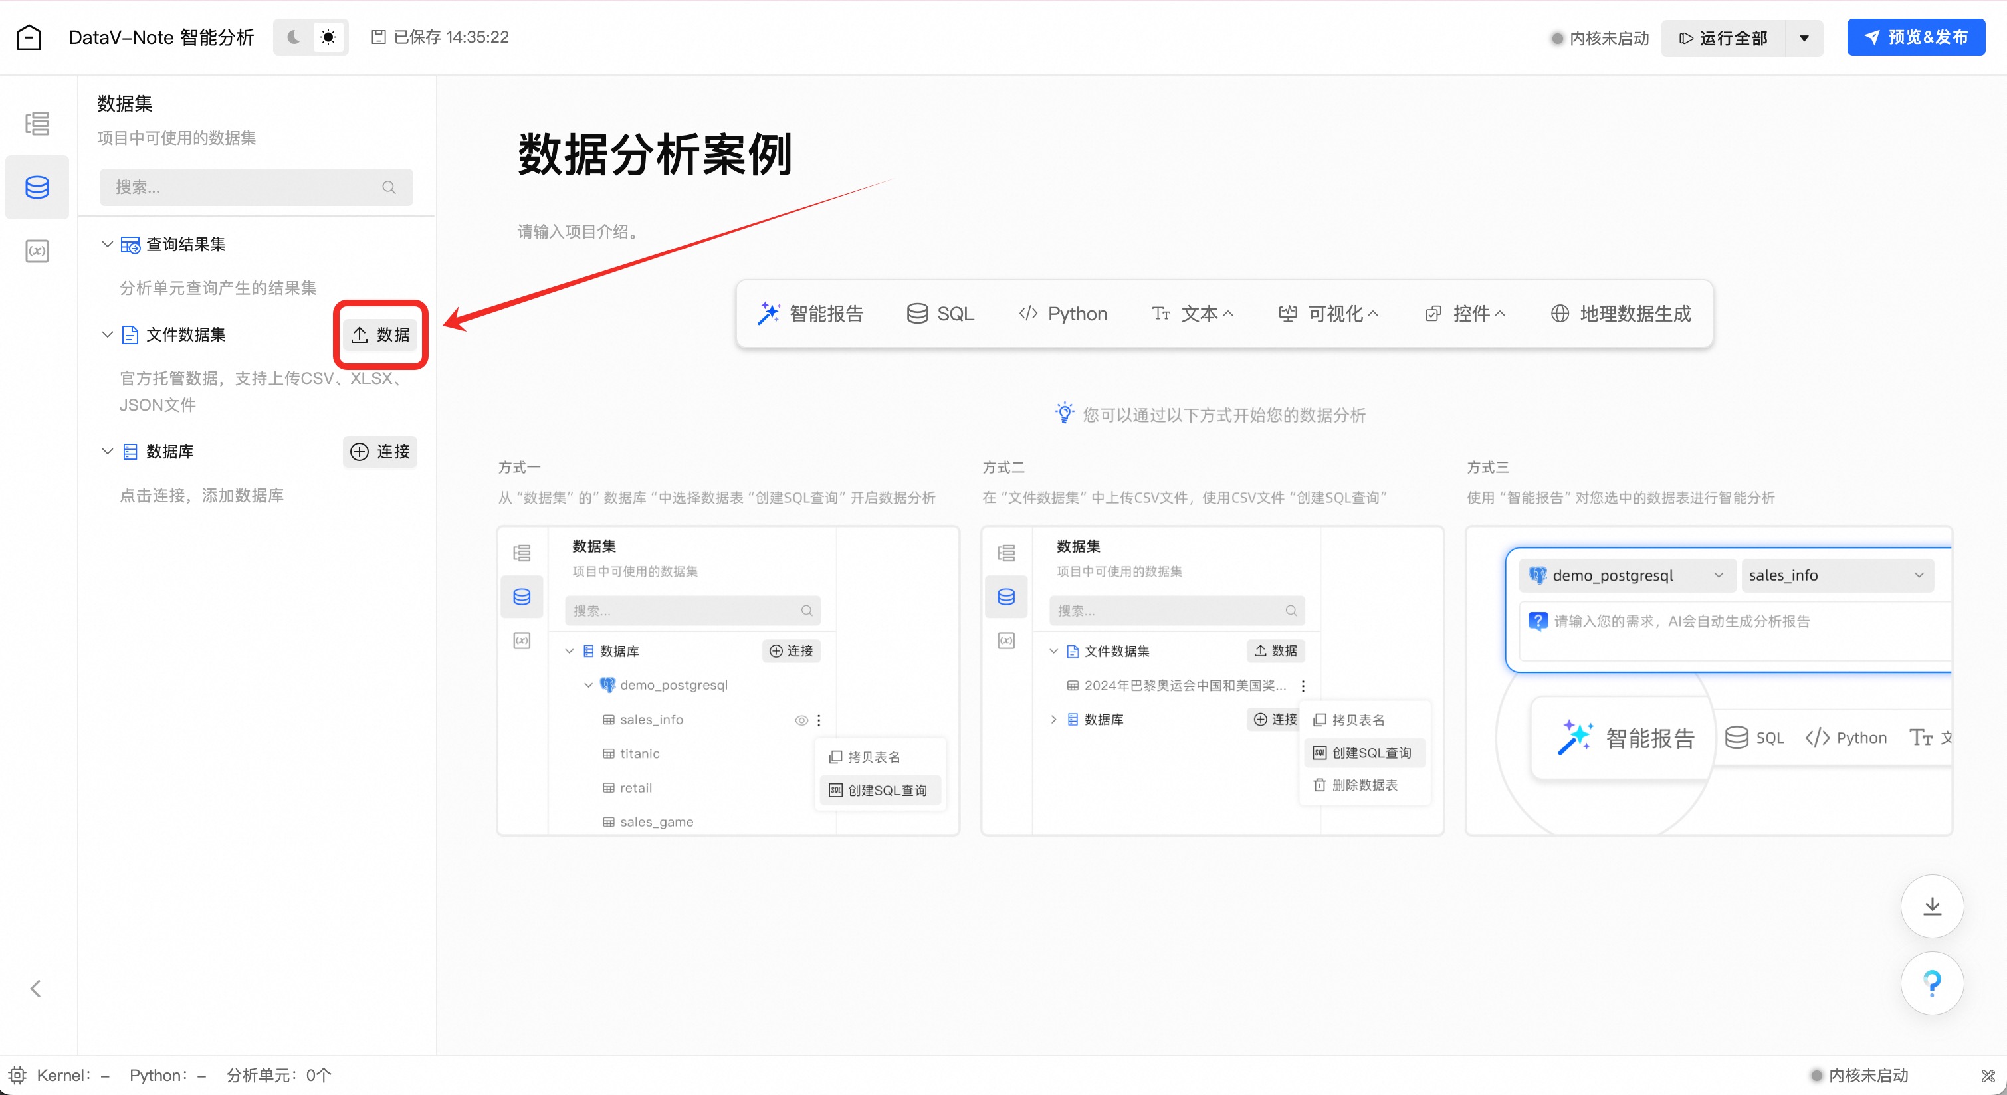
Task: Collapse the 文件数据集 tree section
Action: [x=108, y=334]
